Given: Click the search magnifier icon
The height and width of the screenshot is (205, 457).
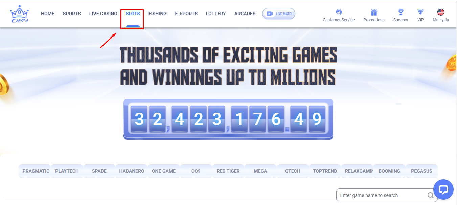Looking at the screenshot, I should [x=430, y=195].
